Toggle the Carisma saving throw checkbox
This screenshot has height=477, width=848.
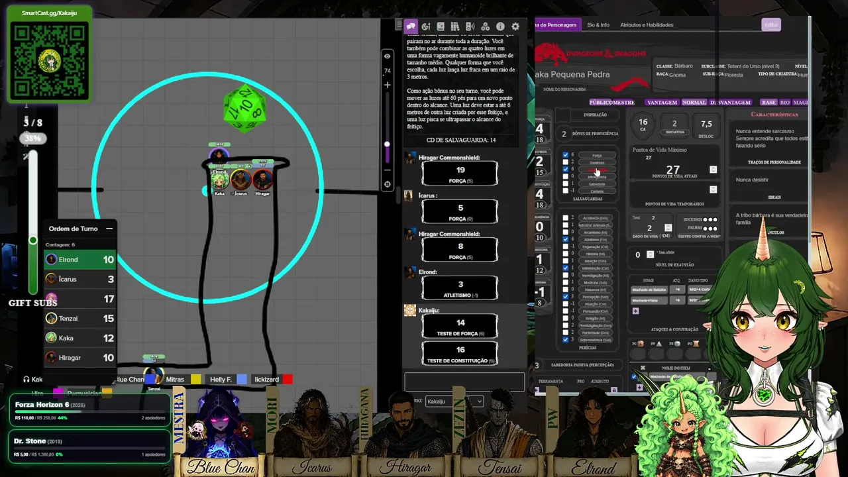pos(565,191)
